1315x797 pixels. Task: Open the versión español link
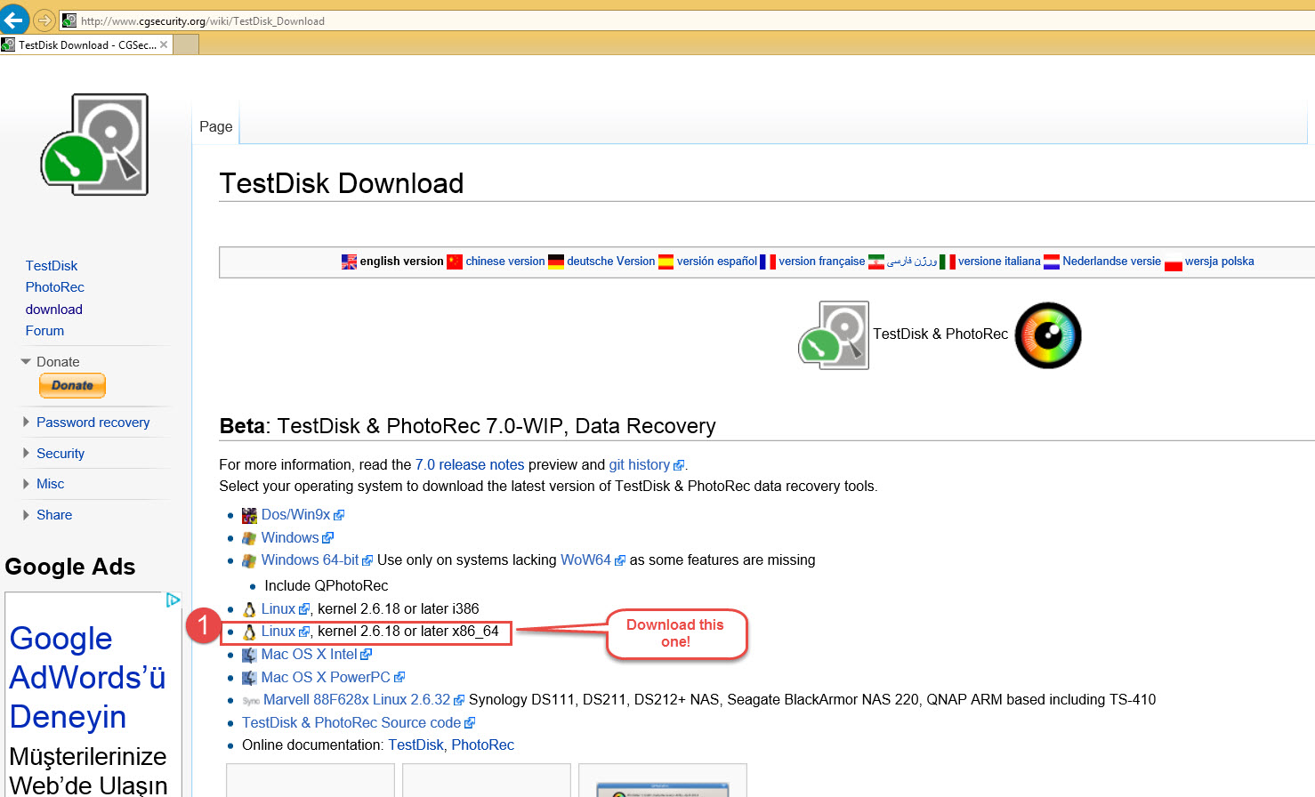717,262
